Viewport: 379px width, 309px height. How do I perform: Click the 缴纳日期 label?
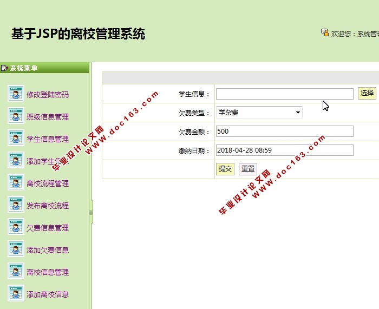pos(194,151)
